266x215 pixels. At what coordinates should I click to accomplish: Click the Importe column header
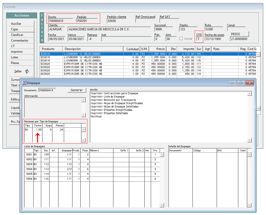186,49
